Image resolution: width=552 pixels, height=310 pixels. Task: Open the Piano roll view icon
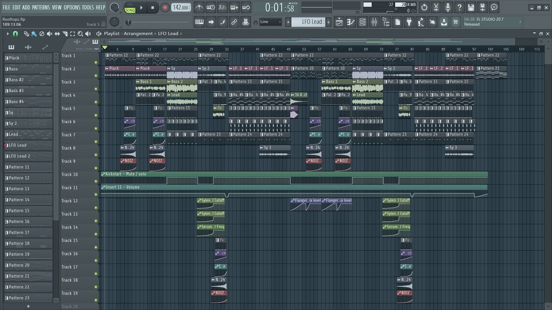pyautogui.click(x=351, y=22)
